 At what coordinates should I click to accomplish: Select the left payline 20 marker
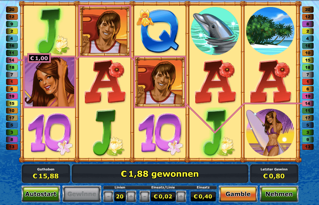tap(12, 9)
